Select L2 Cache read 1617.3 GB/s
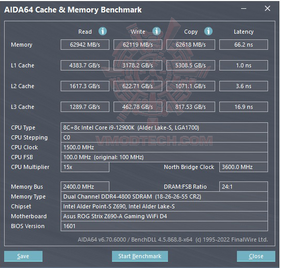This screenshot has width=281, height=268. 85,86
